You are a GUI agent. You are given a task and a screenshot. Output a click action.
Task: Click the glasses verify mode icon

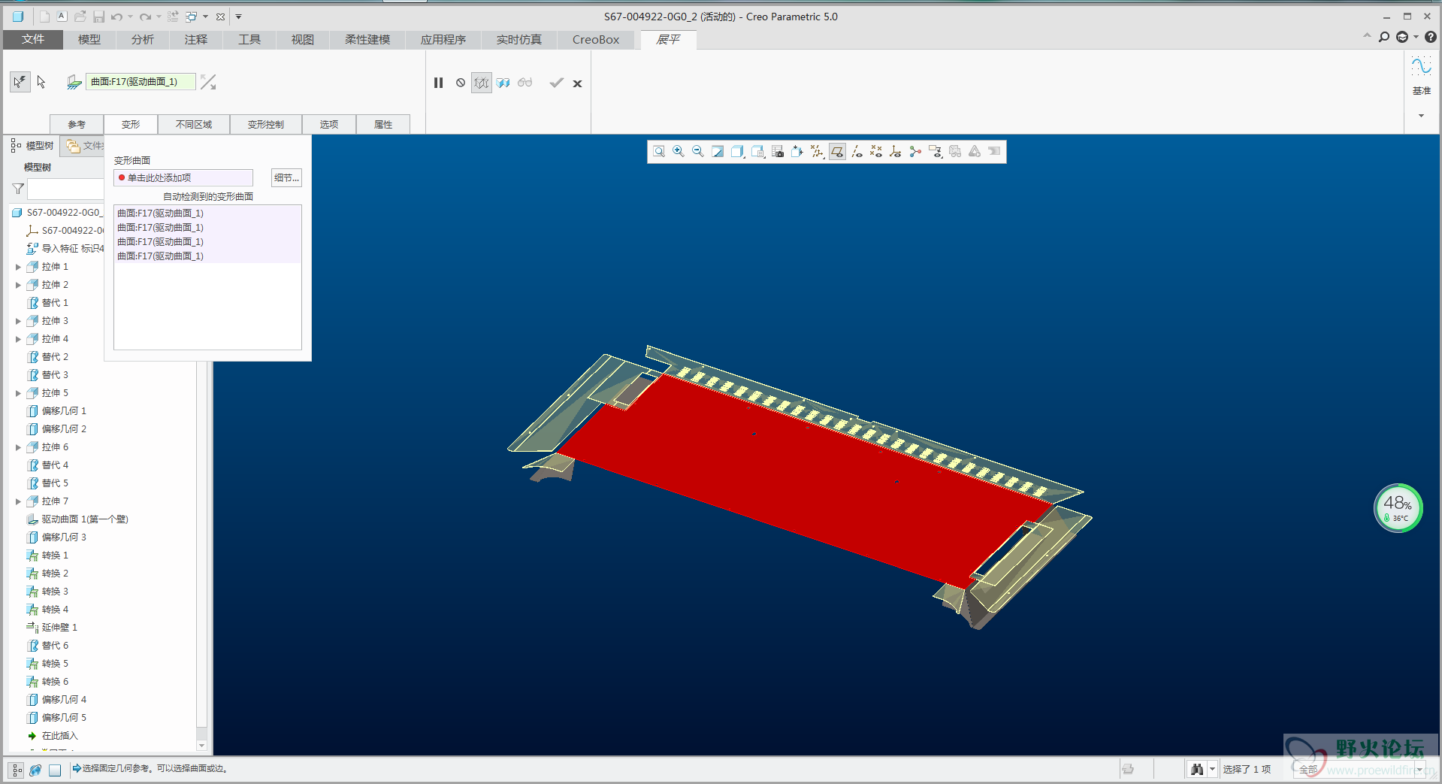[x=525, y=83]
